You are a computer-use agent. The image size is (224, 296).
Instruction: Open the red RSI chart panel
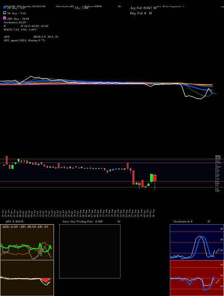point(197,278)
